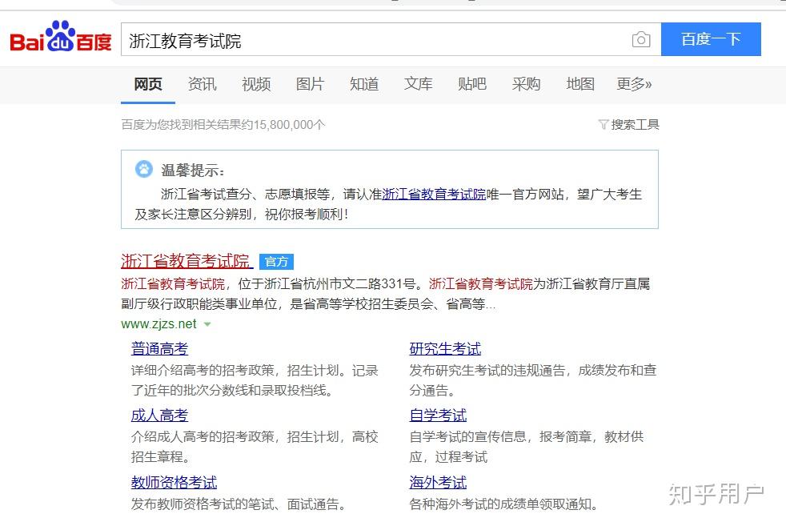786x522 pixels.
Task: Go to the 贴吧 tab
Action: click(x=472, y=84)
